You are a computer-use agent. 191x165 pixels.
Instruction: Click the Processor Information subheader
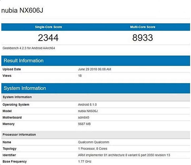(x=96, y=135)
